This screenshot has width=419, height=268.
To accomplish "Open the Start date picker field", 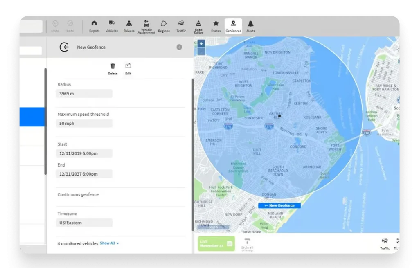I will tap(84, 153).
